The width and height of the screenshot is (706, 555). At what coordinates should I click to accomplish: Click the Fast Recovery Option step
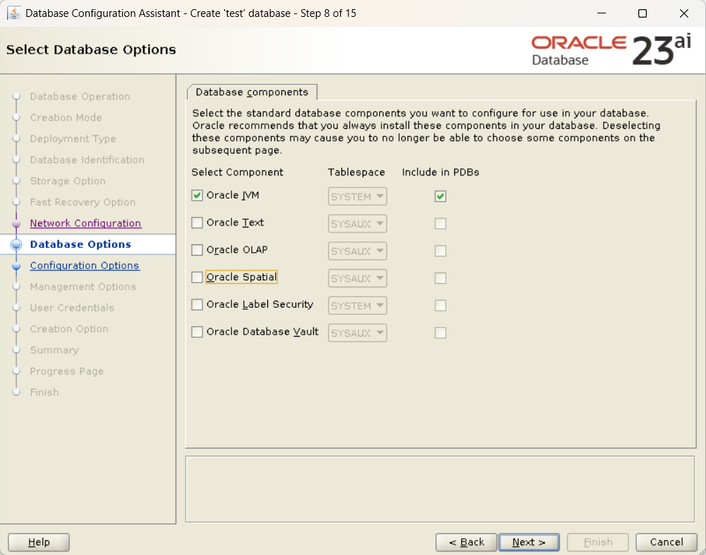pyautogui.click(x=83, y=202)
